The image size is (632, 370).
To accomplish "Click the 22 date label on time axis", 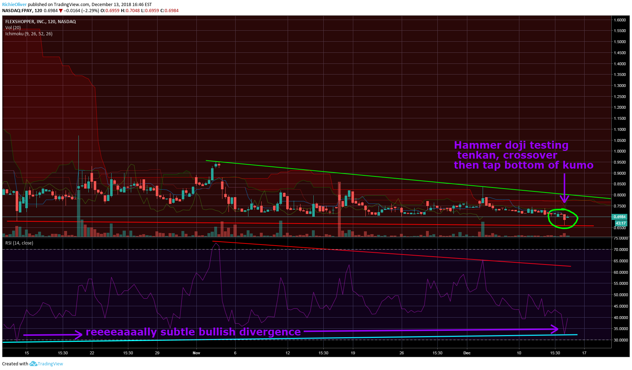I will click(x=92, y=353).
